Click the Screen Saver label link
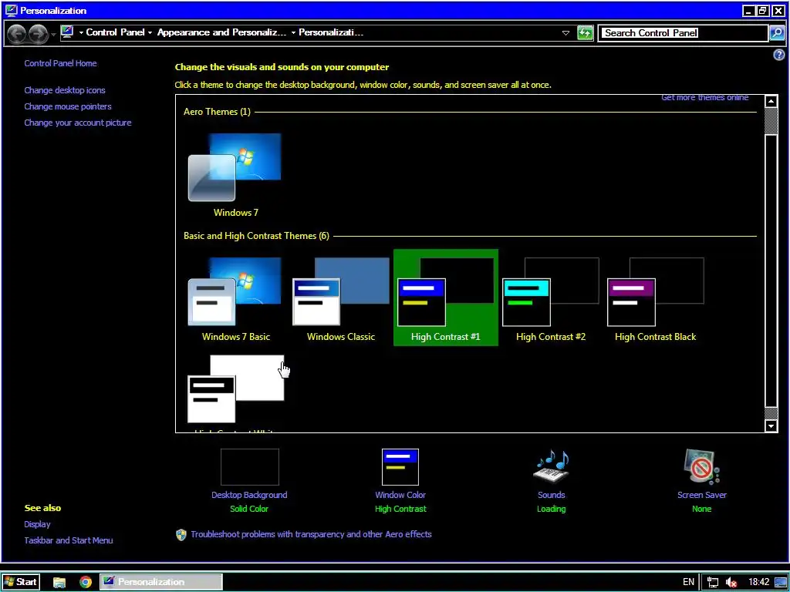790x592 pixels. click(x=702, y=495)
